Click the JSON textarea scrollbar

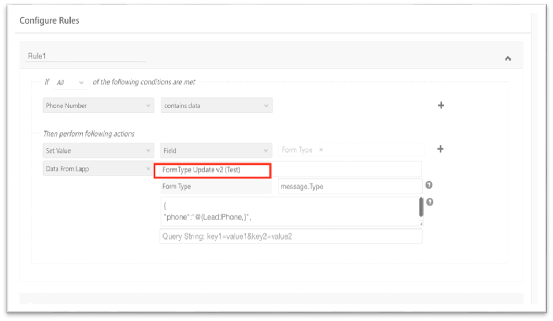point(421,208)
